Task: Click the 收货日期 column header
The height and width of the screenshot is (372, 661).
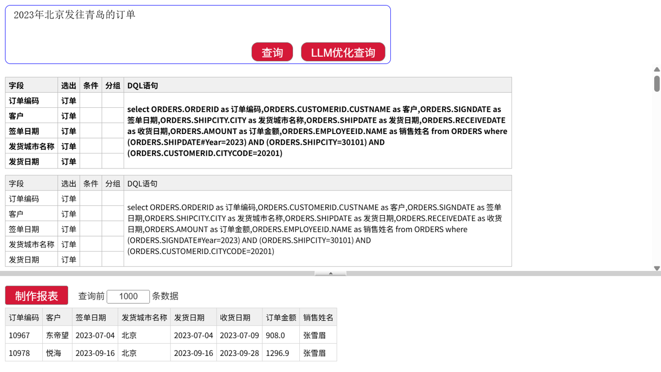Action: click(235, 317)
